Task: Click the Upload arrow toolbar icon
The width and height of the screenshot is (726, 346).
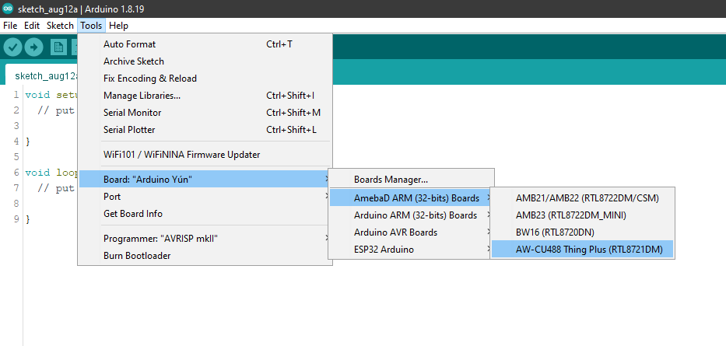Action: pos(33,47)
